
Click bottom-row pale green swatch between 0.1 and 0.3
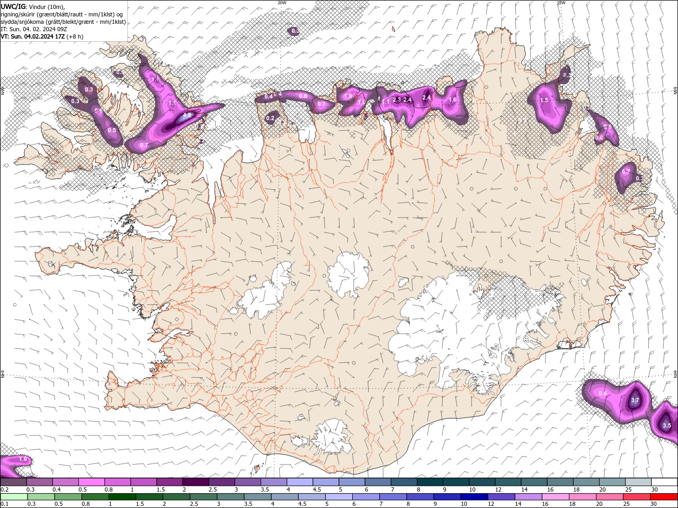[x=14, y=497]
